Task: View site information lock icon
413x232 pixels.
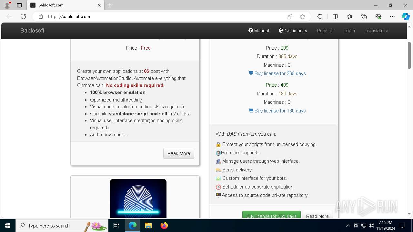Action: point(40,16)
